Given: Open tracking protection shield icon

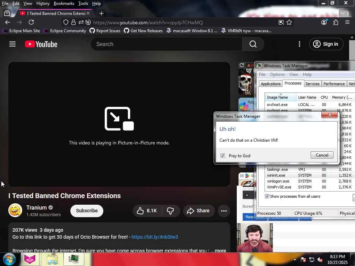Looking at the screenshot, I should (66, 22).
